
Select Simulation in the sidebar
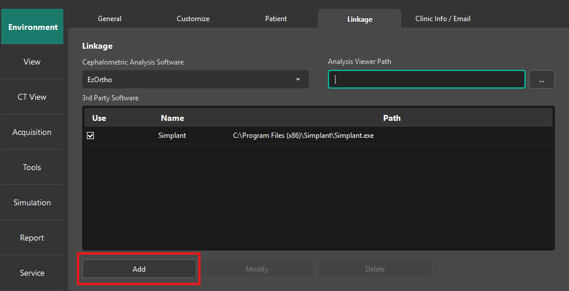point(32,202)
